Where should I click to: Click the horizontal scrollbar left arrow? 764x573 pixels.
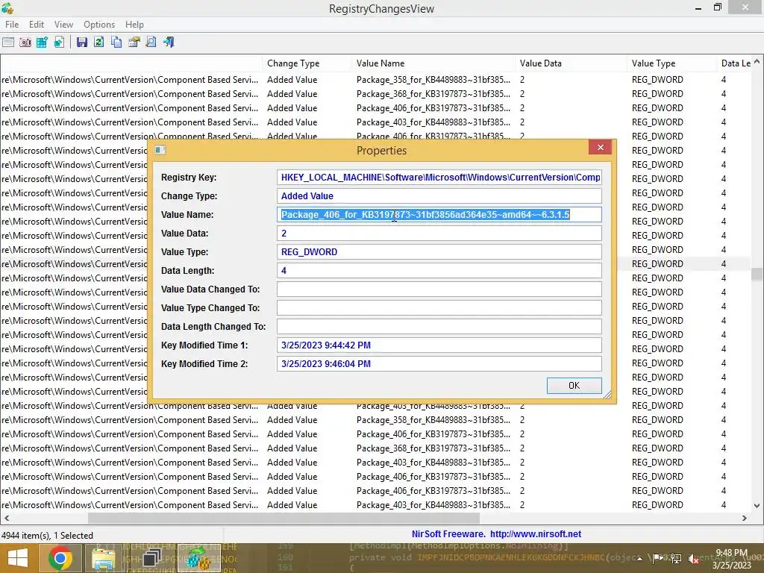coord(6,518)
